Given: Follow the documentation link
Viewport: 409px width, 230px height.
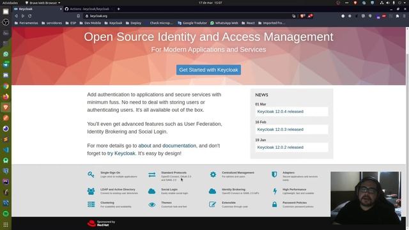Looking at the screenshot, I should [x=179, y=146].
